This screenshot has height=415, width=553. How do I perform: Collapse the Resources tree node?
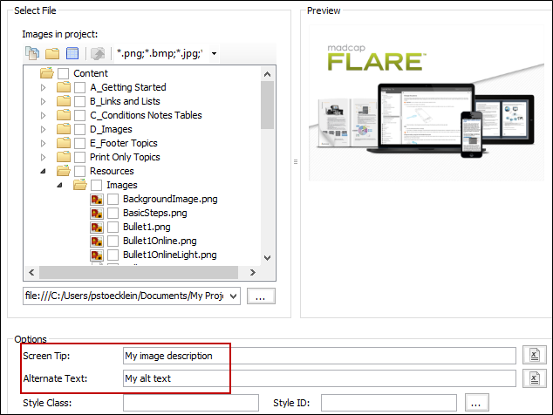click(43, 172)
